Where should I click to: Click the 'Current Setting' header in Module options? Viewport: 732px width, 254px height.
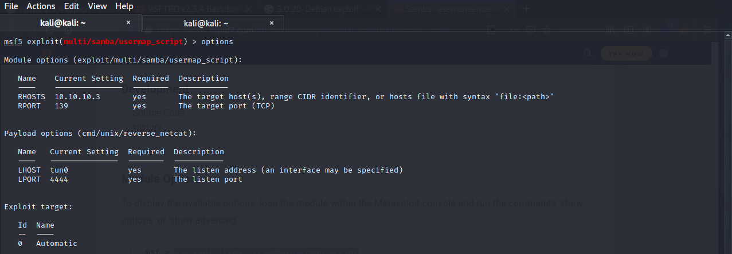[x=89, y=79]
